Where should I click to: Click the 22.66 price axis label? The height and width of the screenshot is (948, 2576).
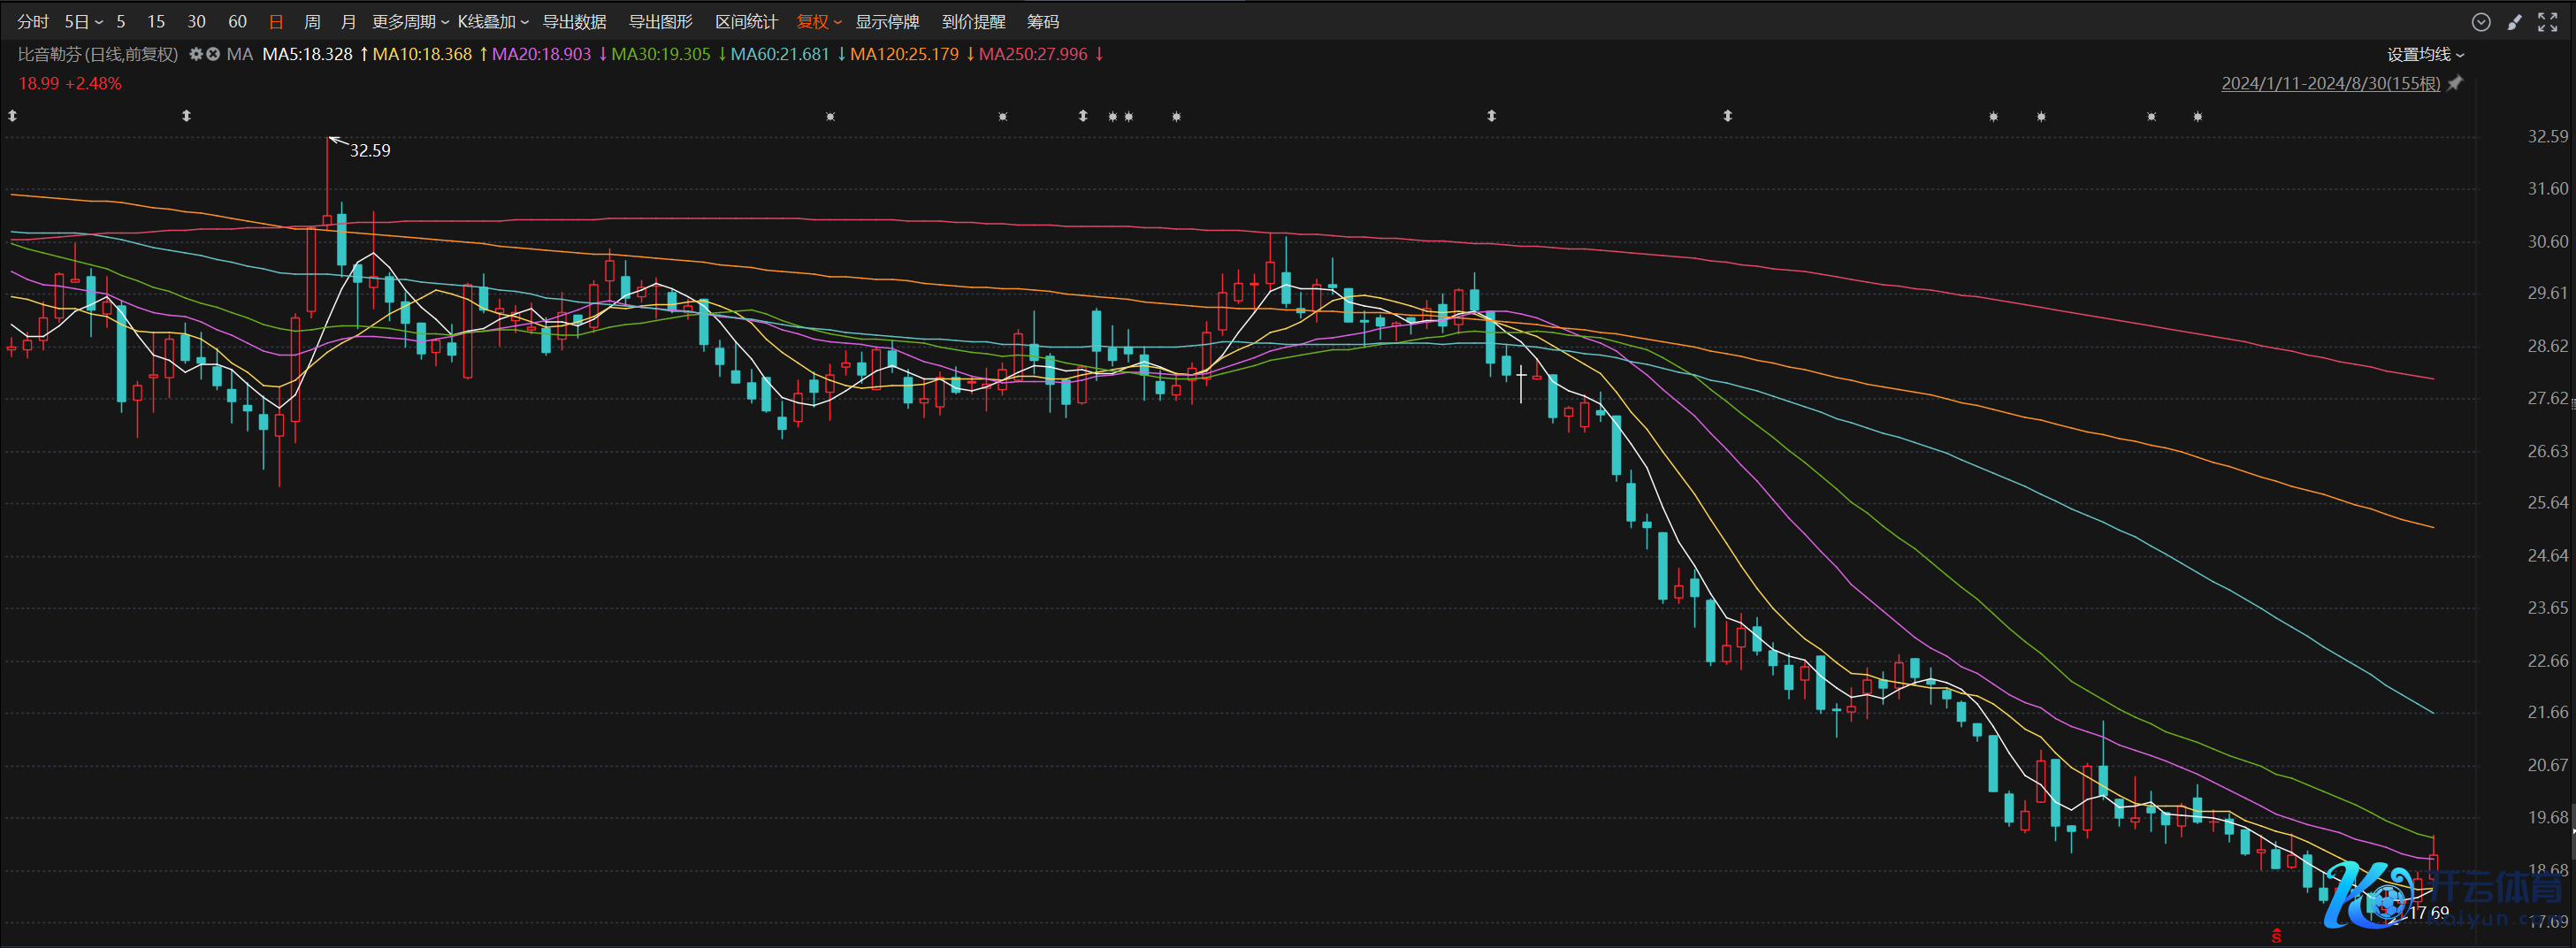pyautogui.click(x=2547, y=661)
